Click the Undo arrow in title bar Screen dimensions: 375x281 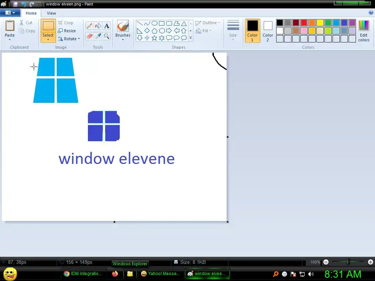pos(24,4)
